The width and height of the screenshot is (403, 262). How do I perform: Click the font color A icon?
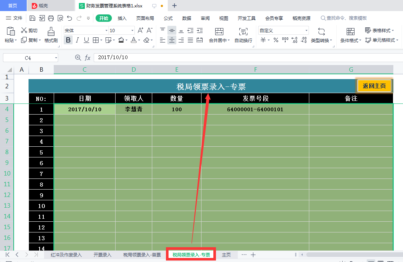[x=134, y=40]
